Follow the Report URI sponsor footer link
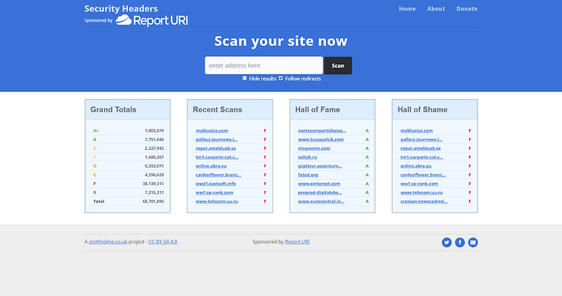 [x=297, y=242]
